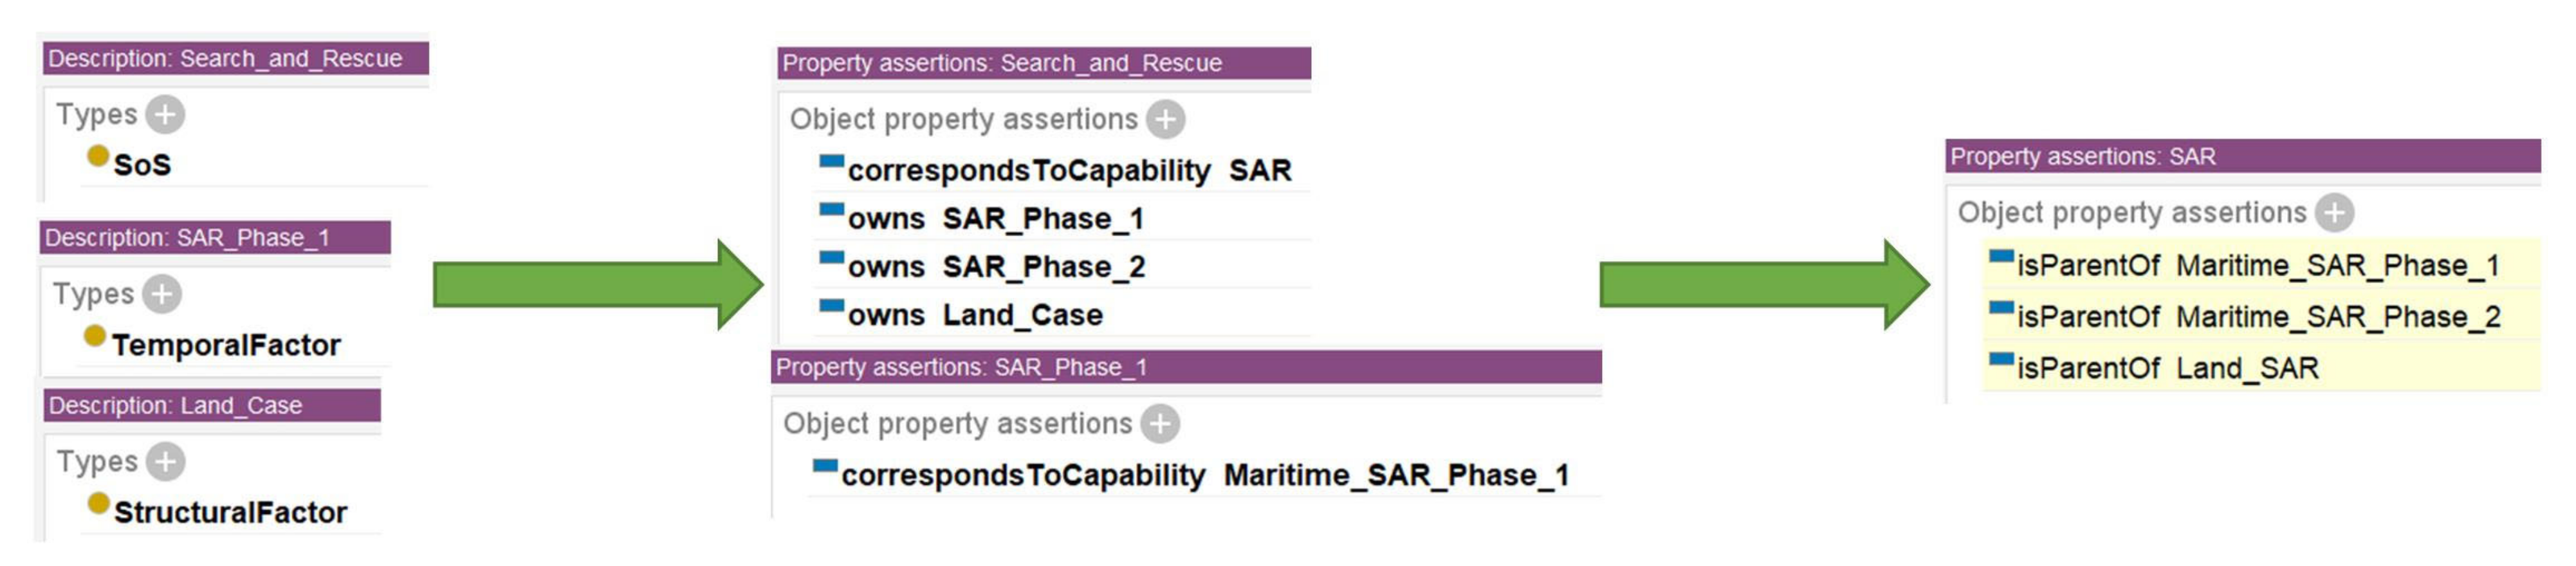Add object property assertion for Search_and_Rescue
2576x566 pixels.
point(1165,119)
